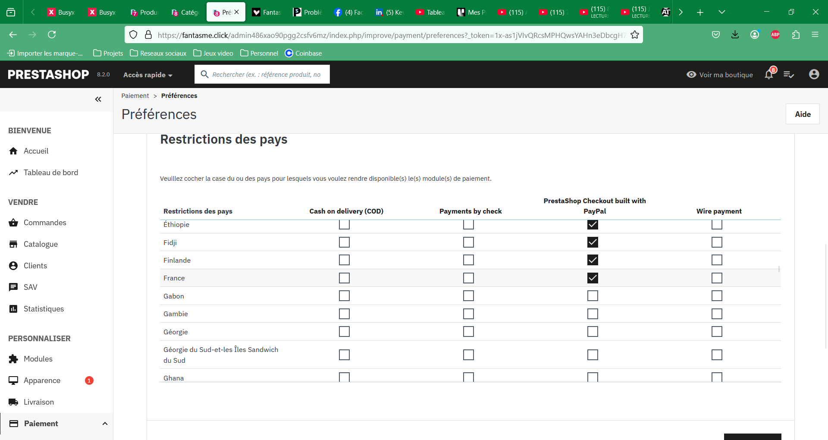Enable Payments by check for Fidji

pos(468,242)
